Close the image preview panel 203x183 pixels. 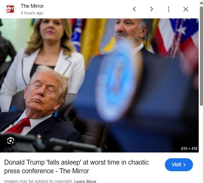pyautogui.click(x=186, y=9)
